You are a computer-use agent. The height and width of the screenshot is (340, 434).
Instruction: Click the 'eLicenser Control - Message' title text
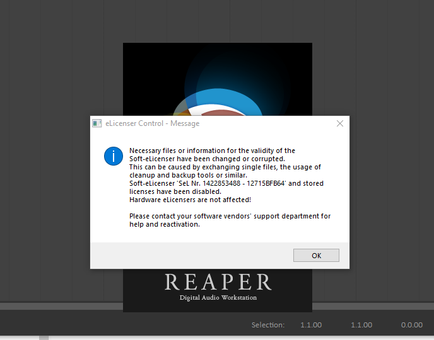point(152,123)
